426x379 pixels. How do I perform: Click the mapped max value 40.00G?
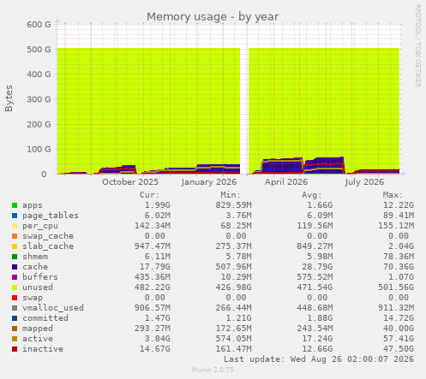(399, 329)
